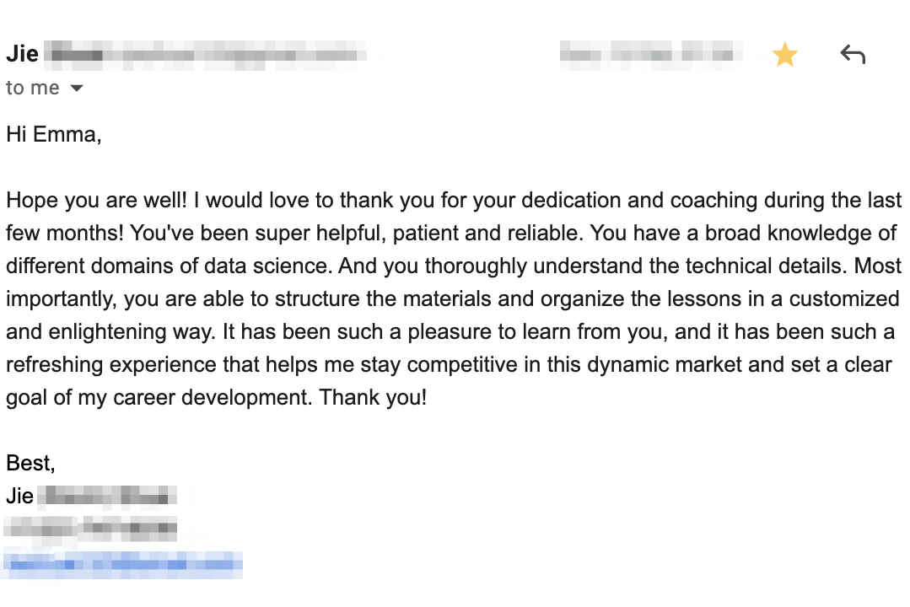Click the "to me" recipient text
Viewport: 910px width, 607px height.
(x=32, y=89)
